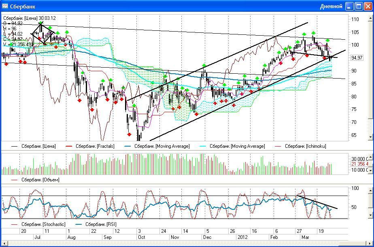Image resolution: width=374 pixels, height=247 pixels.
Task: Select the Сбербанк [Объем] legend entry
Action: click(x=35, y=180)
